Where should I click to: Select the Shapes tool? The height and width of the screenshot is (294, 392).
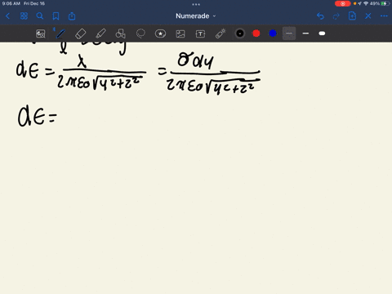tap(121, 33)
